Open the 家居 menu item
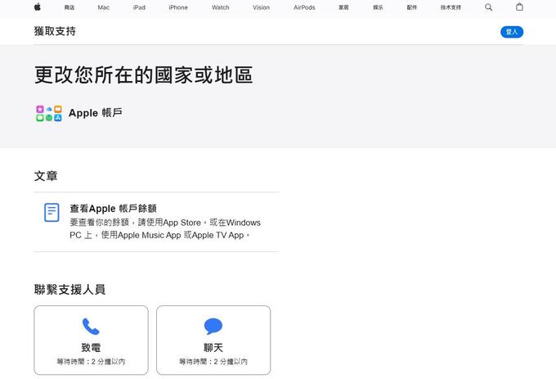This screenshot has height=379, width=556. click(x=343, y=7)
